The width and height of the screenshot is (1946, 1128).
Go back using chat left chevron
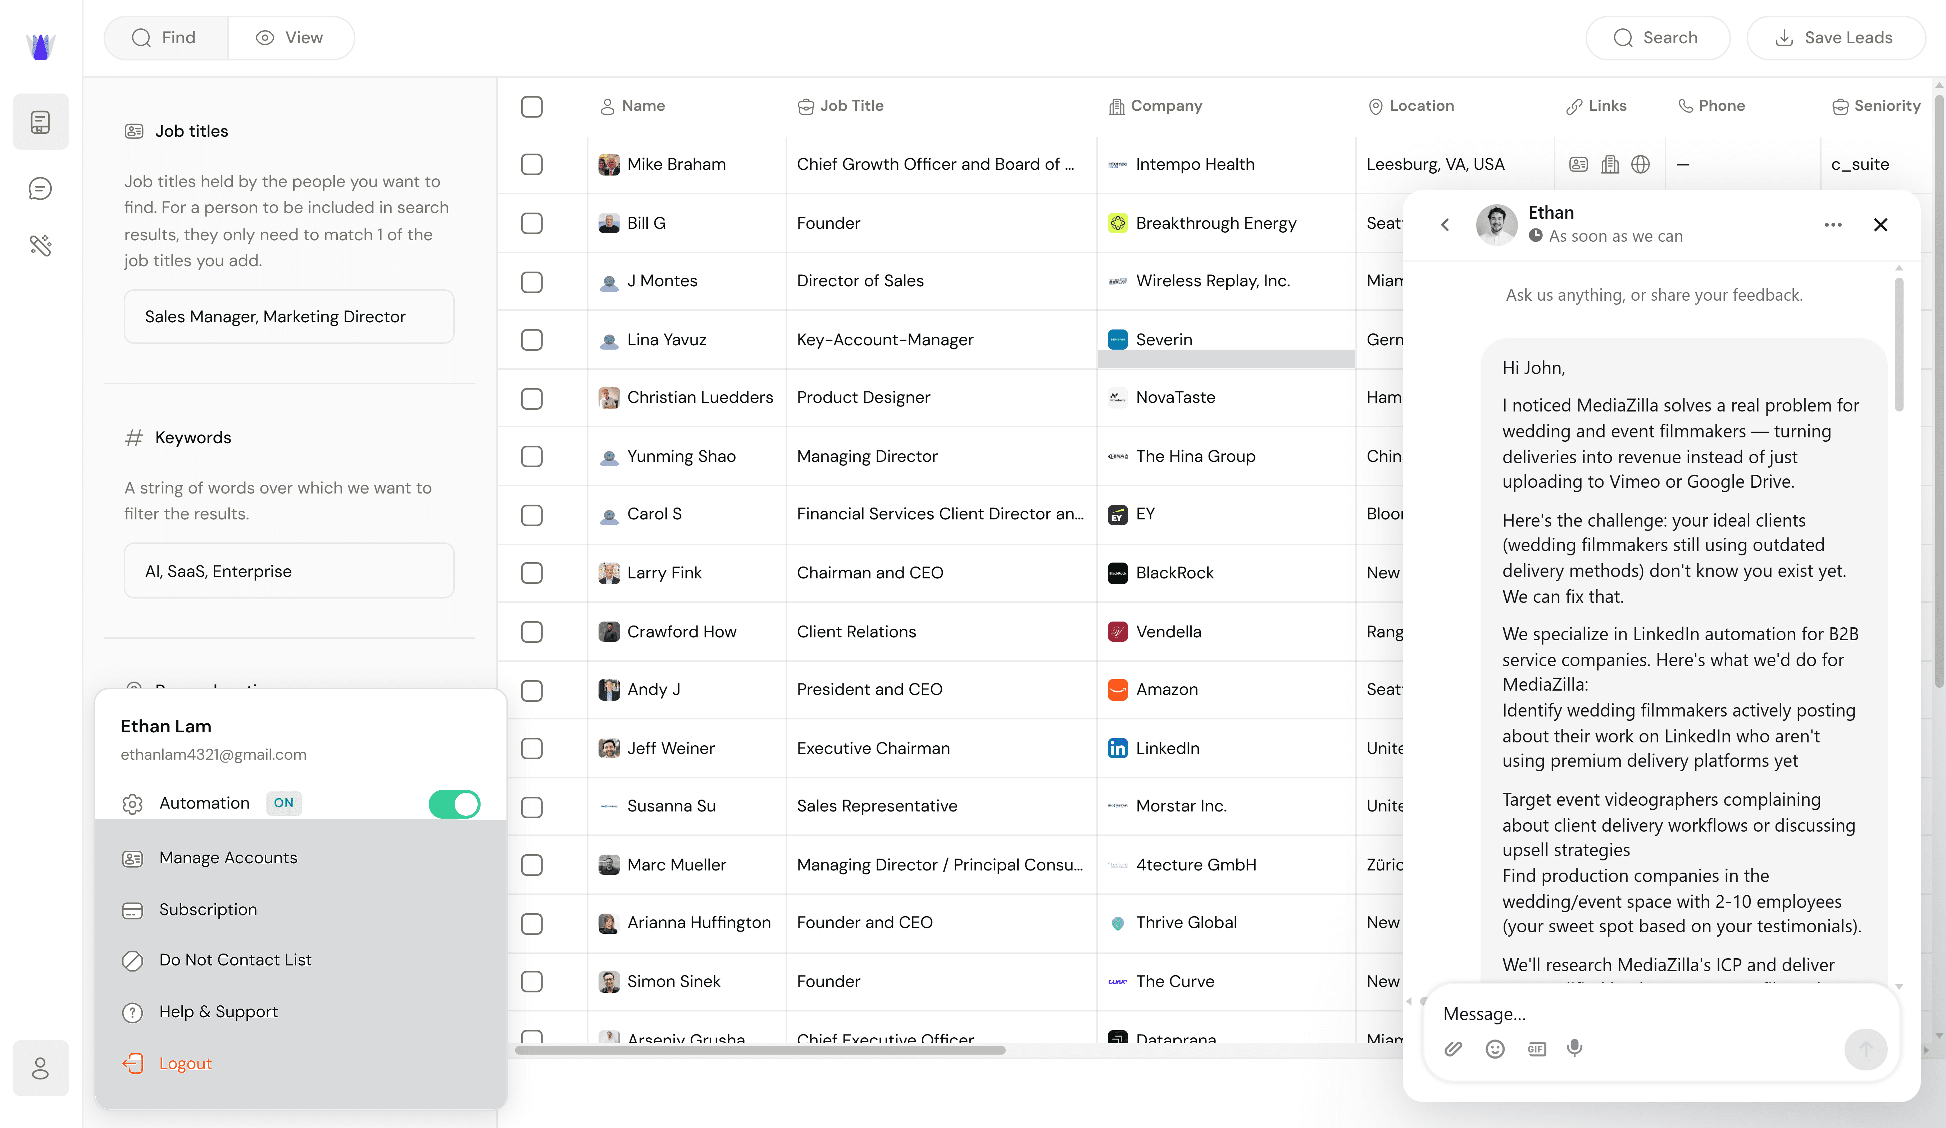coord(1445,225)
